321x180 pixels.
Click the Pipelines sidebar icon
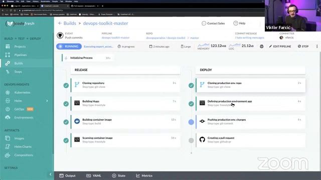coord(8,55)
